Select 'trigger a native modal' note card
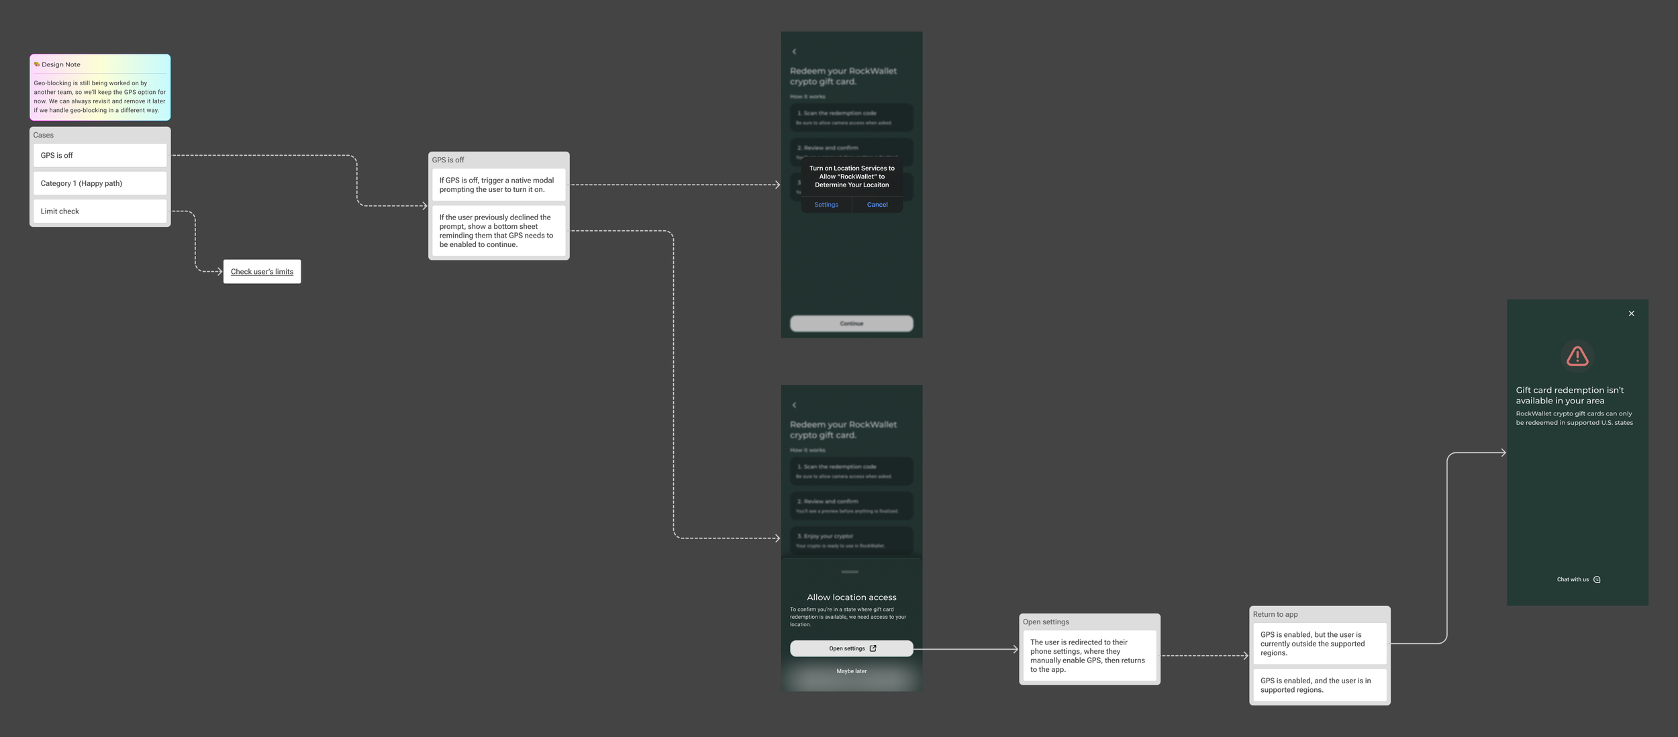Image resolution: width=1678 pixels, height=737 pixels. pos(499,185)
